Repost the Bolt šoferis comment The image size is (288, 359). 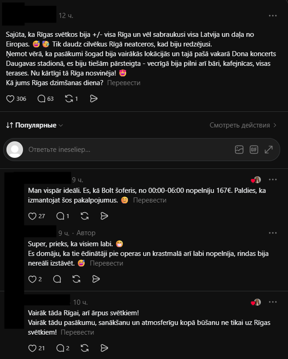(x=85, y=216)
